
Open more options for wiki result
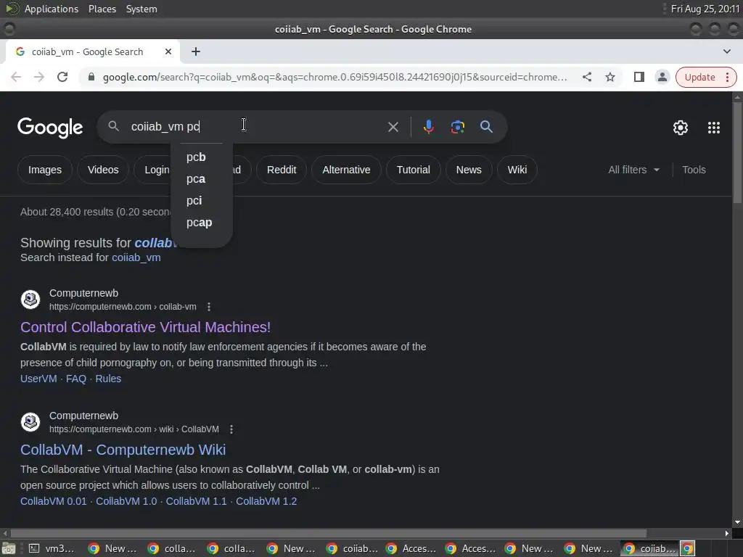click(x=231, y=429)
